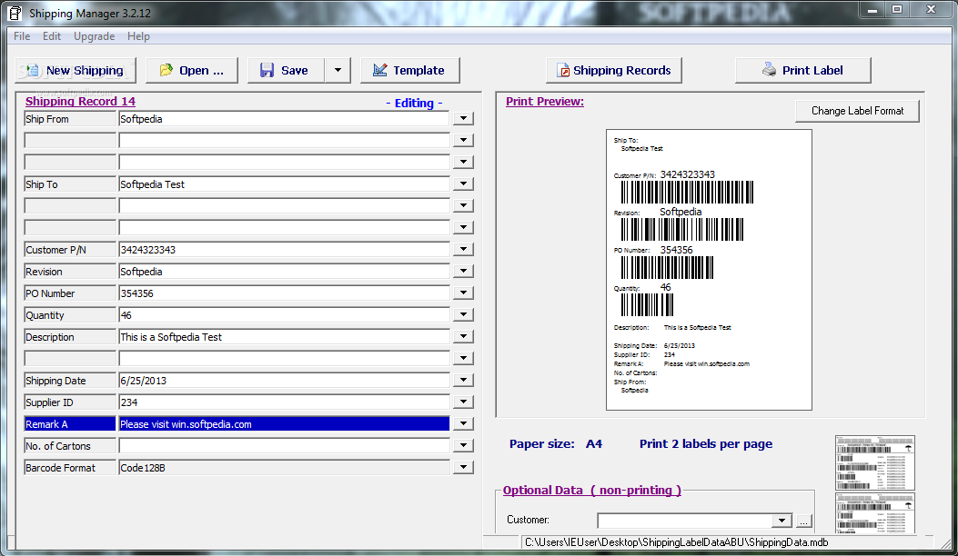The image size is (958, 556).
Task: Click into the Ship To input field
Action: pos(284,184)
